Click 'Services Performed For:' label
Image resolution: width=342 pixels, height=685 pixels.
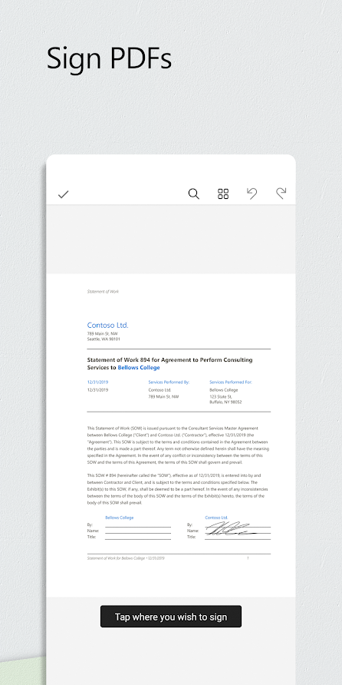[x=231, y=382]
